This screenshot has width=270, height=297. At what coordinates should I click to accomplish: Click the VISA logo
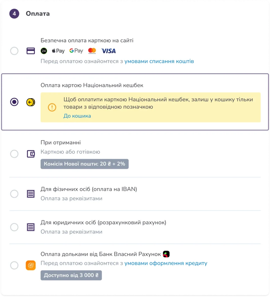pyautogui.click(x=108, y=51)
